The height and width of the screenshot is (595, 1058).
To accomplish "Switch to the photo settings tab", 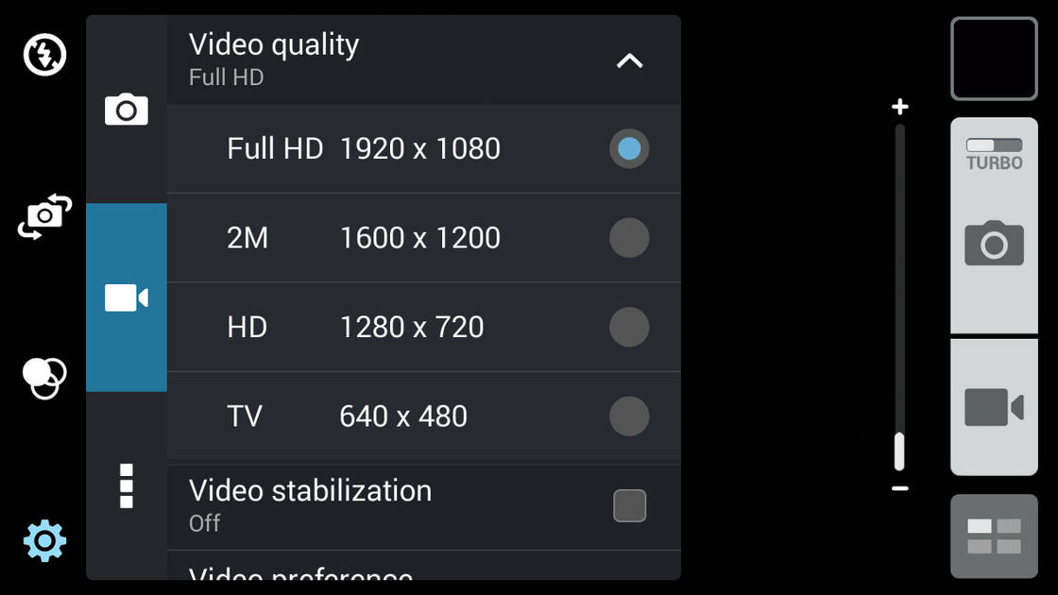I will (x=126, y=110).
